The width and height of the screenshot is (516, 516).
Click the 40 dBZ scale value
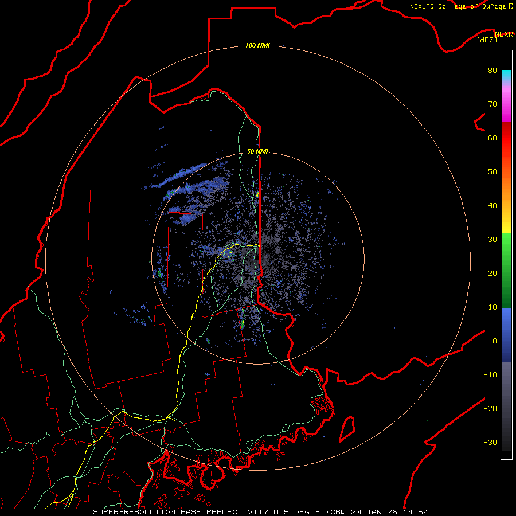(x=492, y=205)
